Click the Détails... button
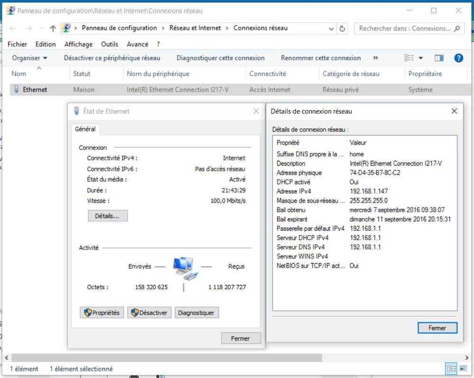The image size is (474, 378). [x=107, y=216]
